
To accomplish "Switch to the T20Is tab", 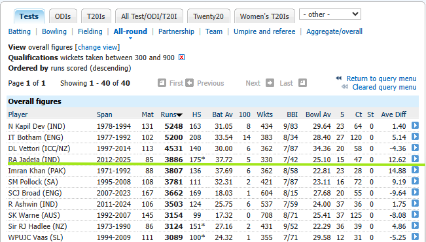I will [96, 16].
